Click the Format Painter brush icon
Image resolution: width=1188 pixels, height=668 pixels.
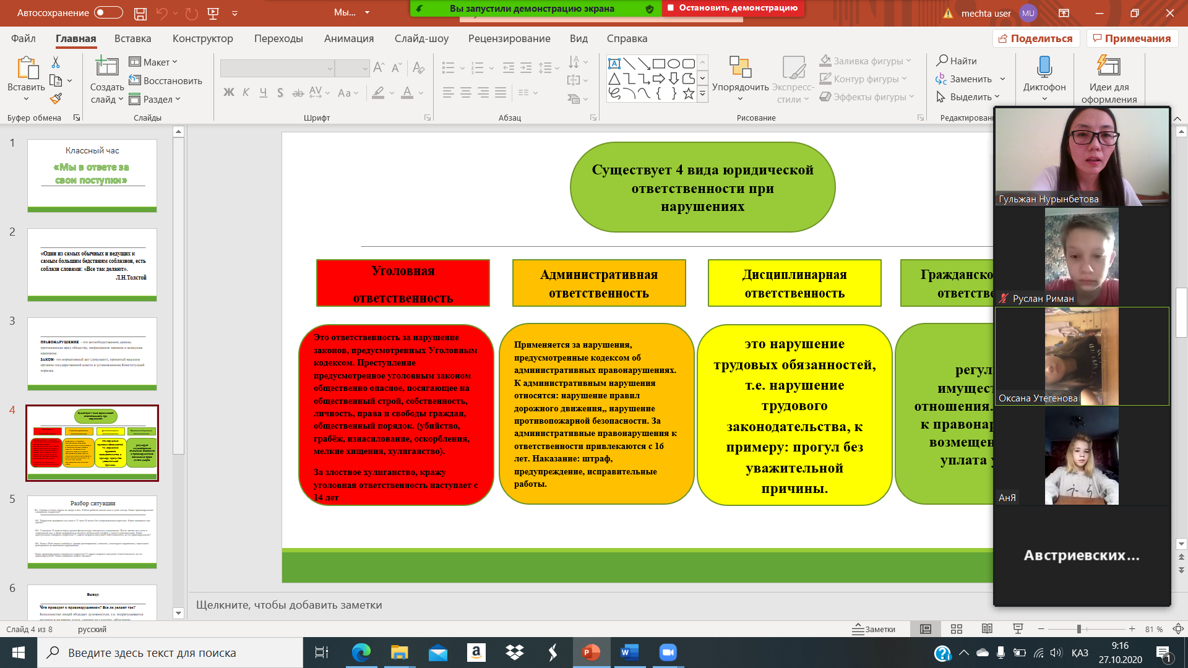(x=56, y=98)
